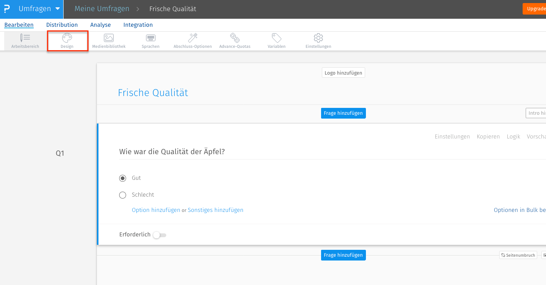Select the 'Schlecht' answer option
546x285 pixels.
click(x=123, y=195)
